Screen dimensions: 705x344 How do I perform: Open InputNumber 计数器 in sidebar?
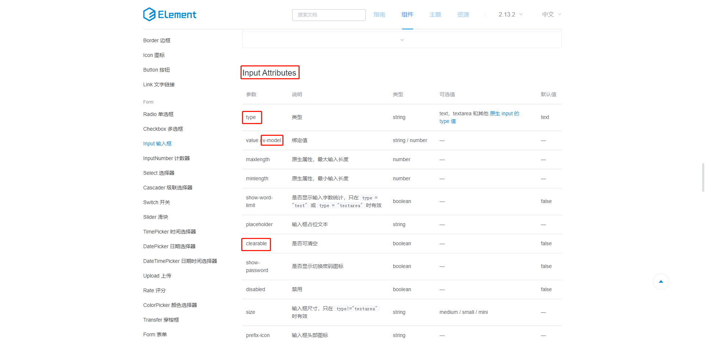click(x=166, y=158)
